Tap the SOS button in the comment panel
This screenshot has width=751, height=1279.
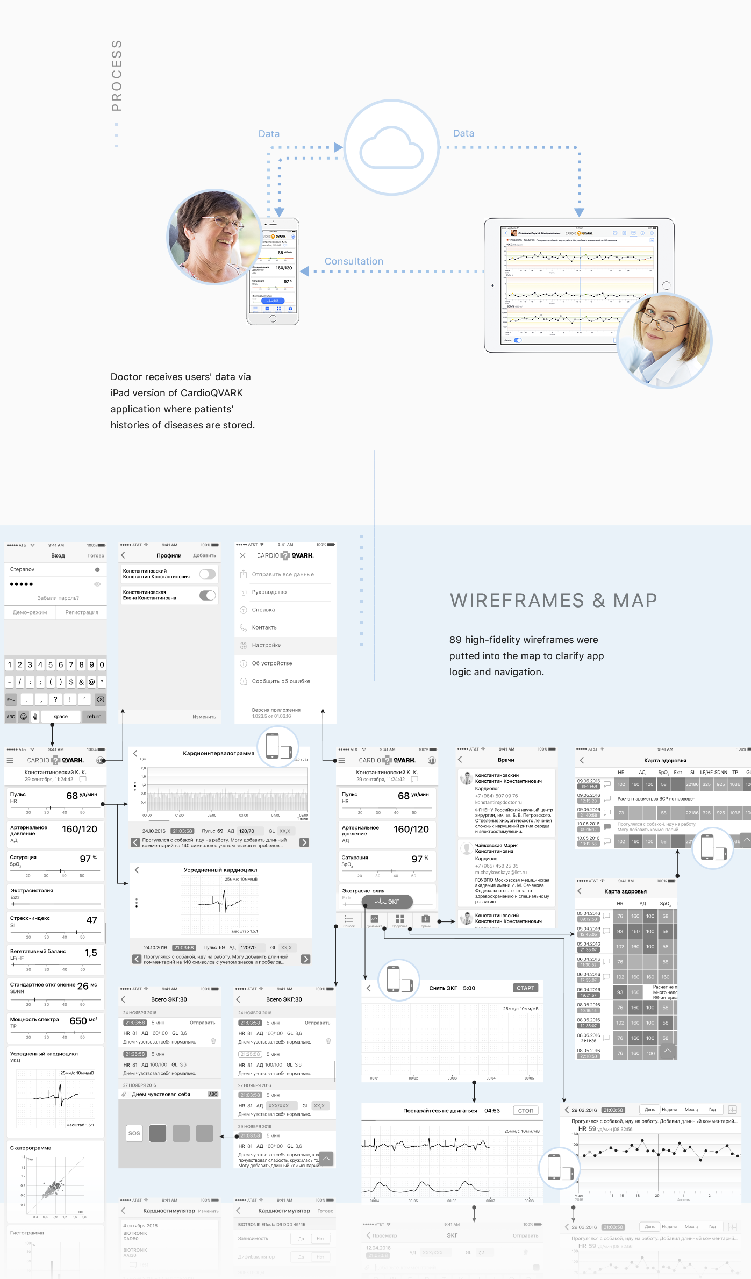click(134, 1133)
